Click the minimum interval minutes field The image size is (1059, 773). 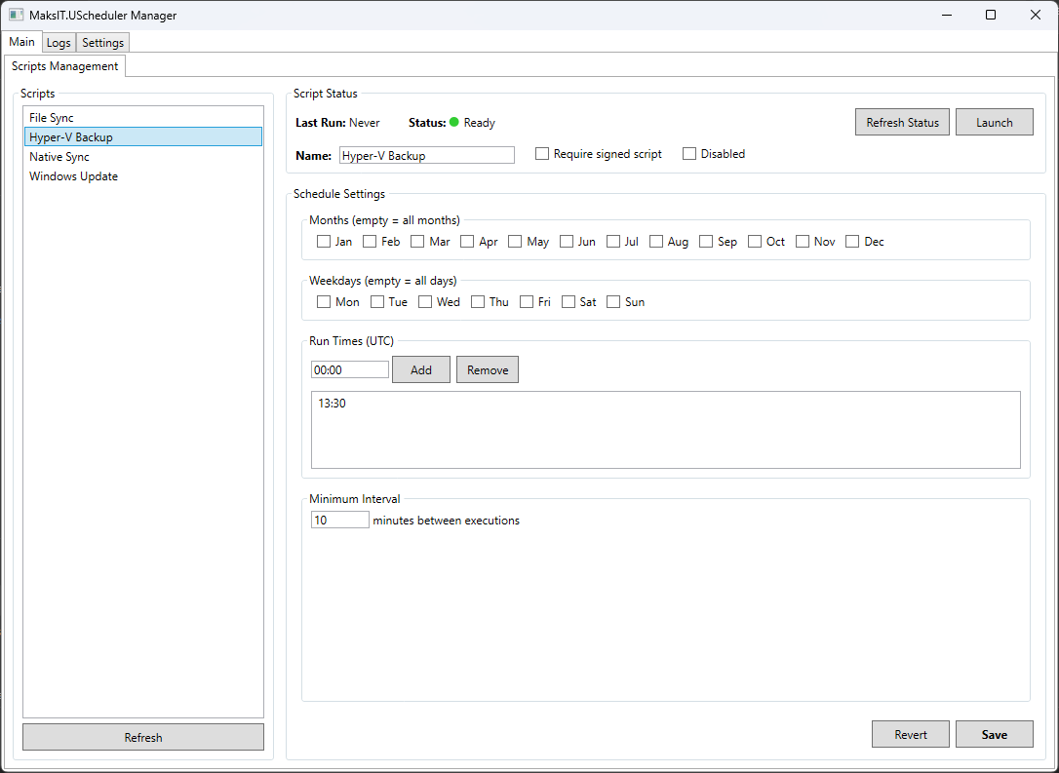pos(339,521)
